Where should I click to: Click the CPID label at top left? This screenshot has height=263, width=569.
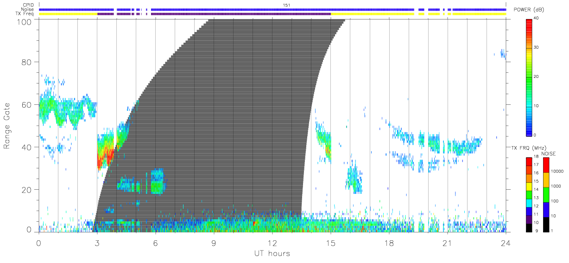[x=29, y=5]
